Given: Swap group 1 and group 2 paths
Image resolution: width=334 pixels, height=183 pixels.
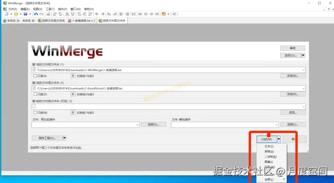Looking at the screenshot, I should coord(73,76).
